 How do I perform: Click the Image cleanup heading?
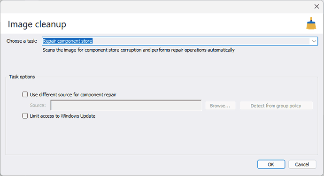pyautogui.click(x=37, y=24)
